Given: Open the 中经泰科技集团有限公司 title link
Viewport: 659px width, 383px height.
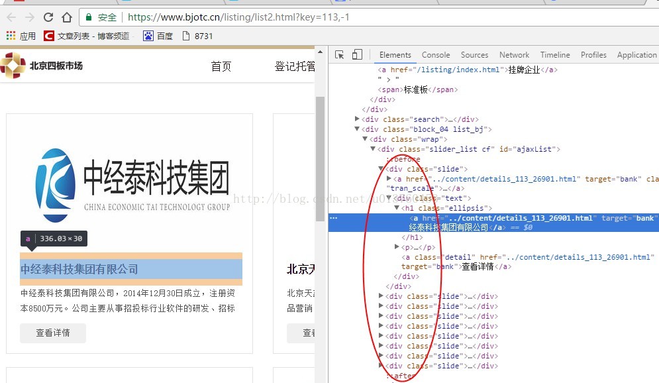Looking at the screenshot, I should (79, 269).
